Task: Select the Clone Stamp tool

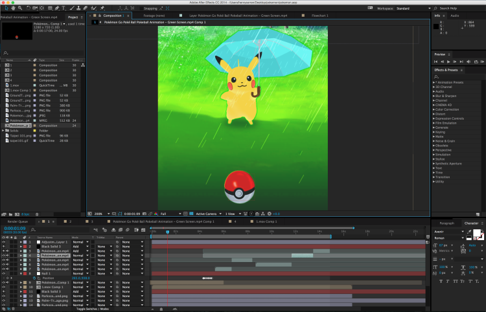Action: [78, 8]
